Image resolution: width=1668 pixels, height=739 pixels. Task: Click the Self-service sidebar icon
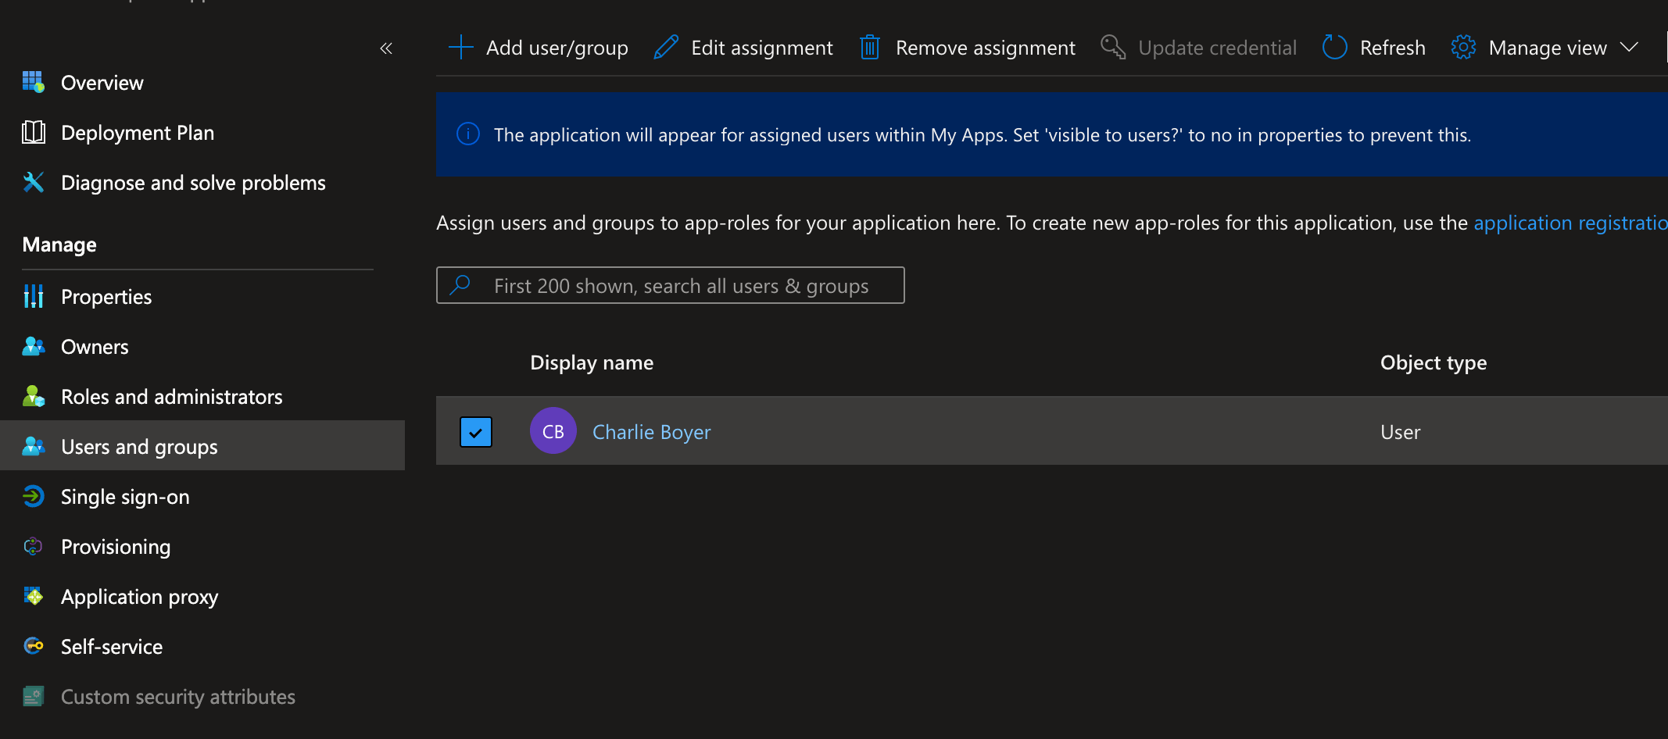(x=33, y=646)
